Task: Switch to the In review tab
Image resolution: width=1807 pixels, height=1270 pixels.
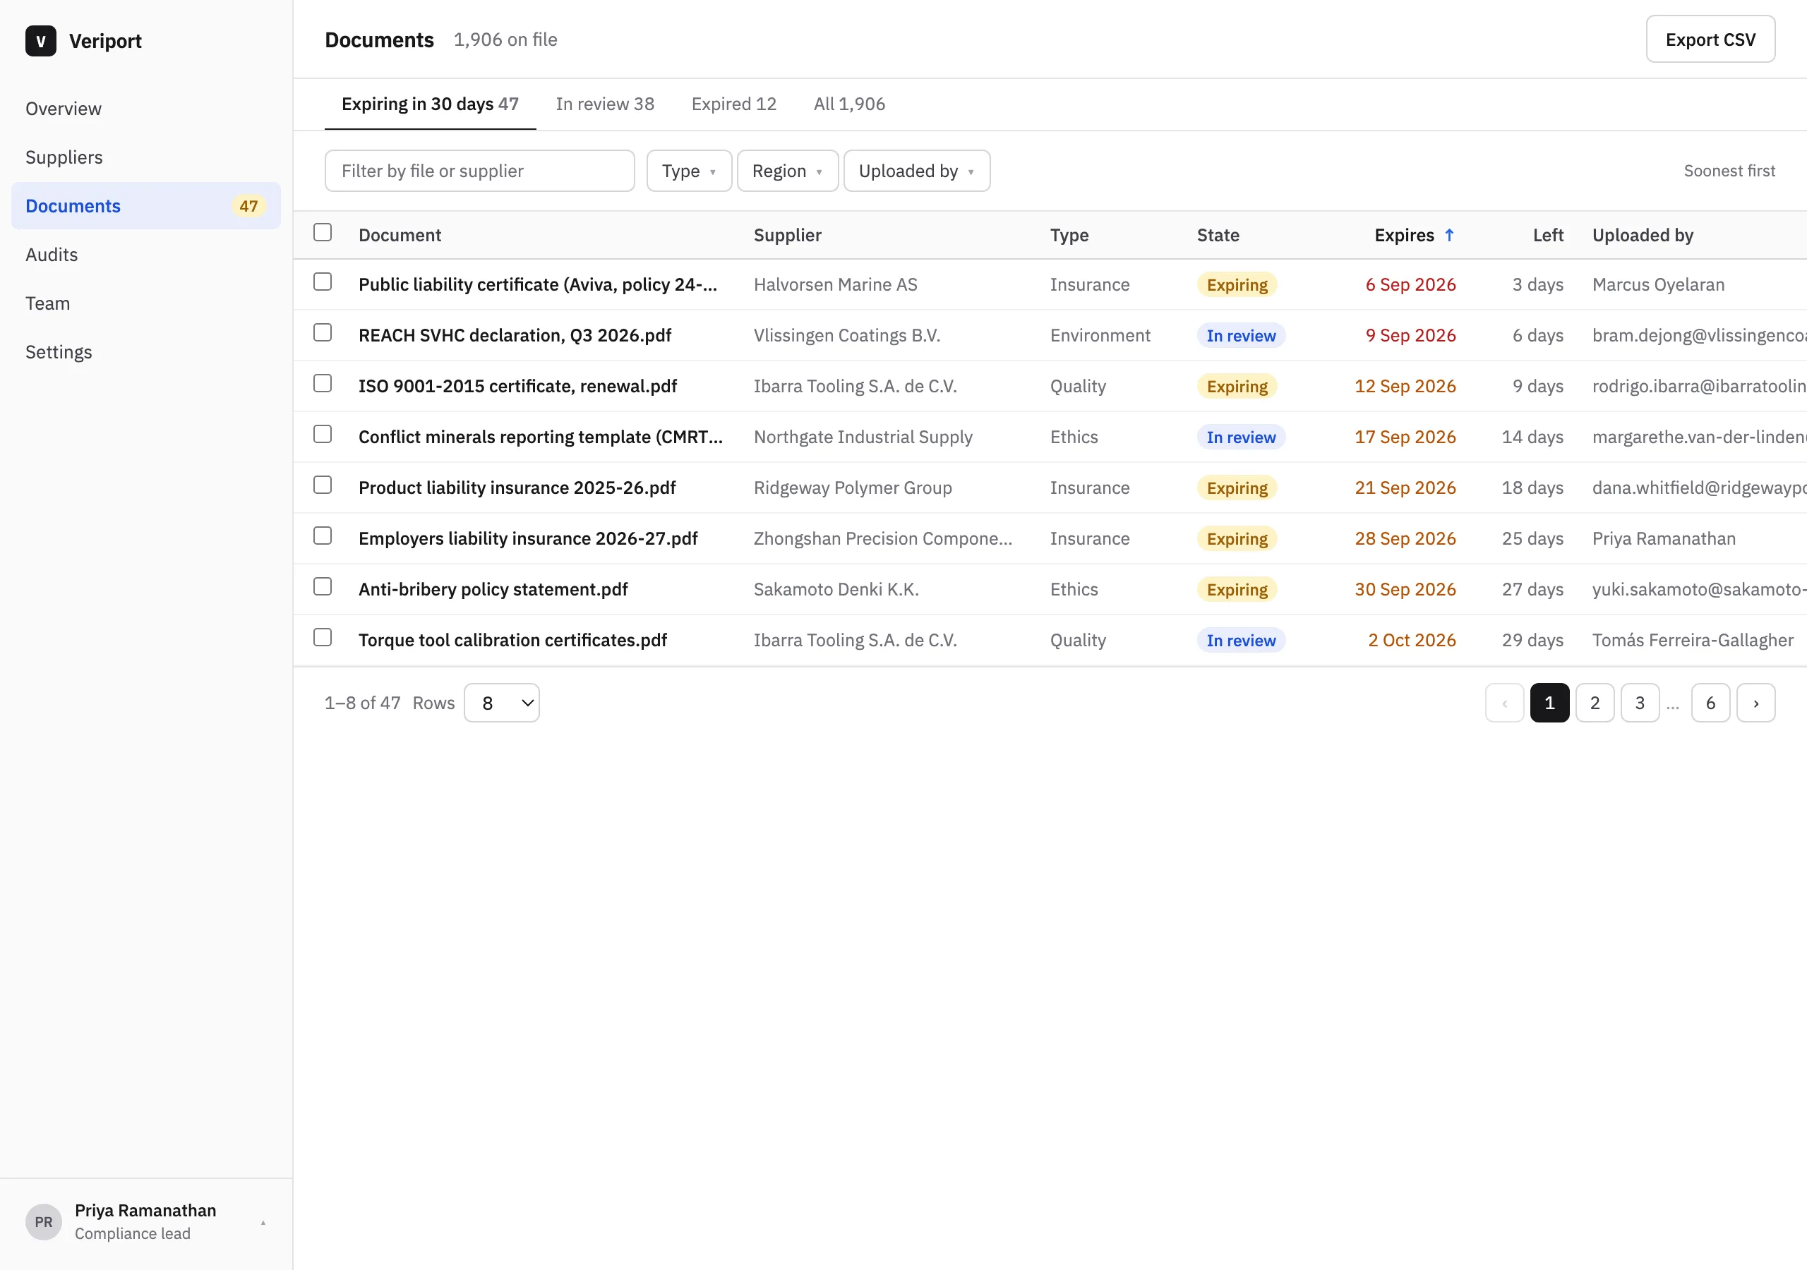Action: tap(604, 104)
